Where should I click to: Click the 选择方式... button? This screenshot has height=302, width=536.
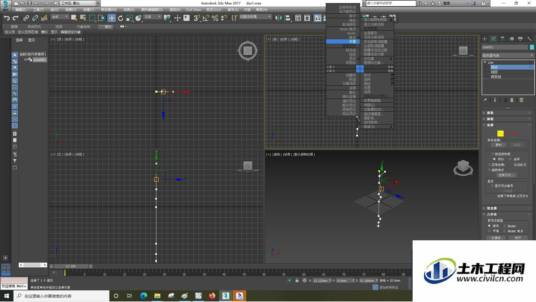506,175
